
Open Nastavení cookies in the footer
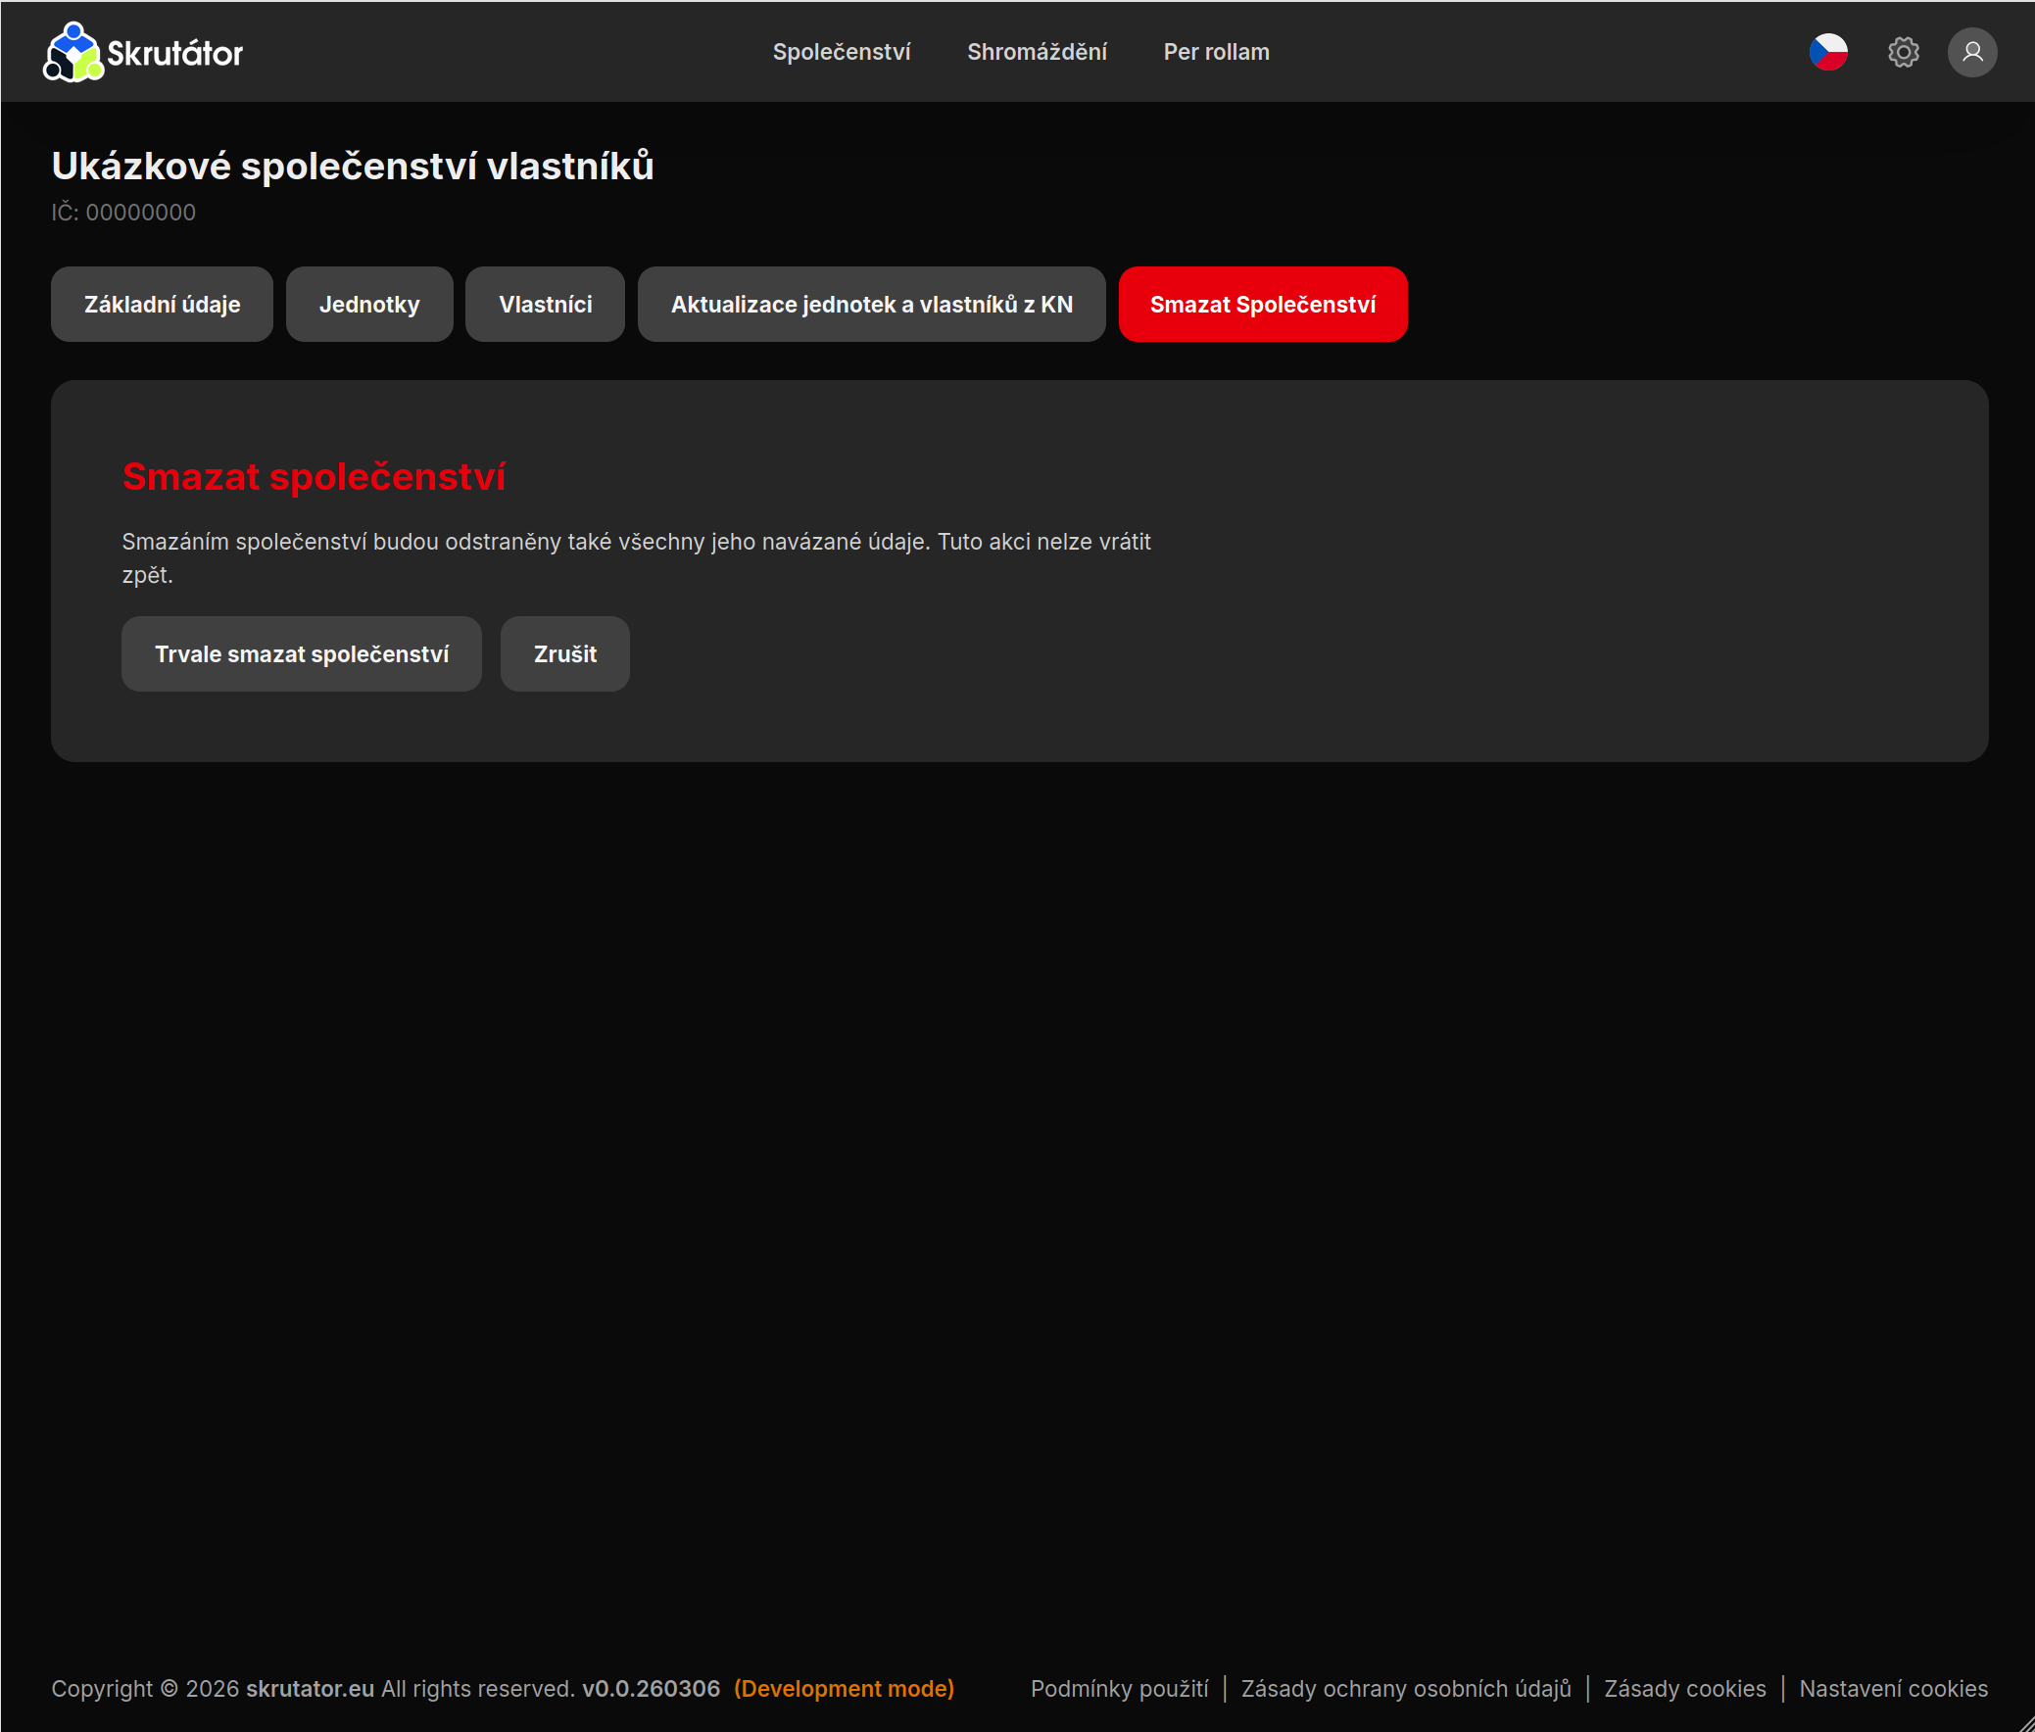(1893, 1688)
